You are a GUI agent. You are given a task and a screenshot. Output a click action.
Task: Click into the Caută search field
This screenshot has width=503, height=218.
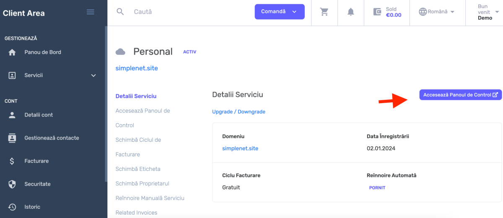[x=189, y=12]
